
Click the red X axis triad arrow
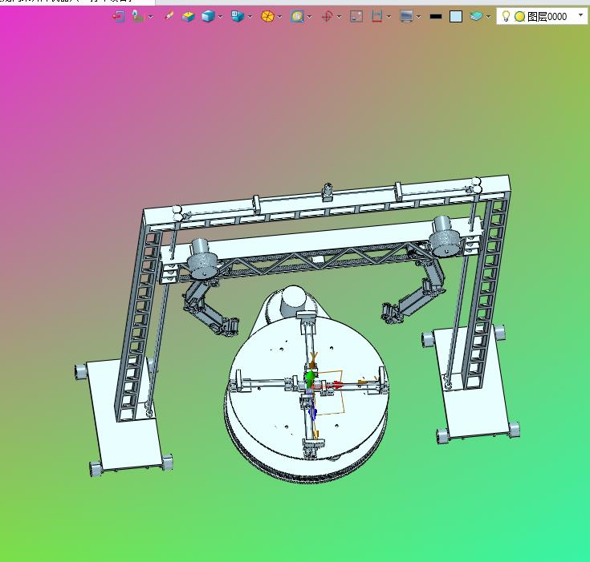coord(336,385)
